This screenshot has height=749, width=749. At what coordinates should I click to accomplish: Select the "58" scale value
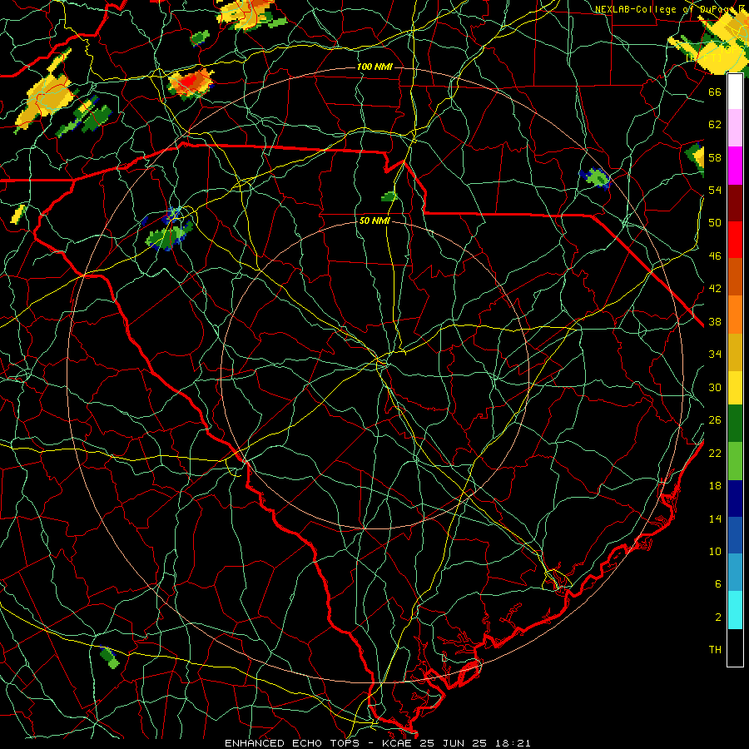(715, 157)
